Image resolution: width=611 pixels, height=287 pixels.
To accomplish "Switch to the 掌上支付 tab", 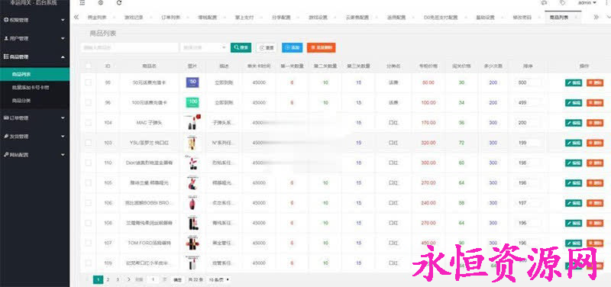I will [244, 18].
